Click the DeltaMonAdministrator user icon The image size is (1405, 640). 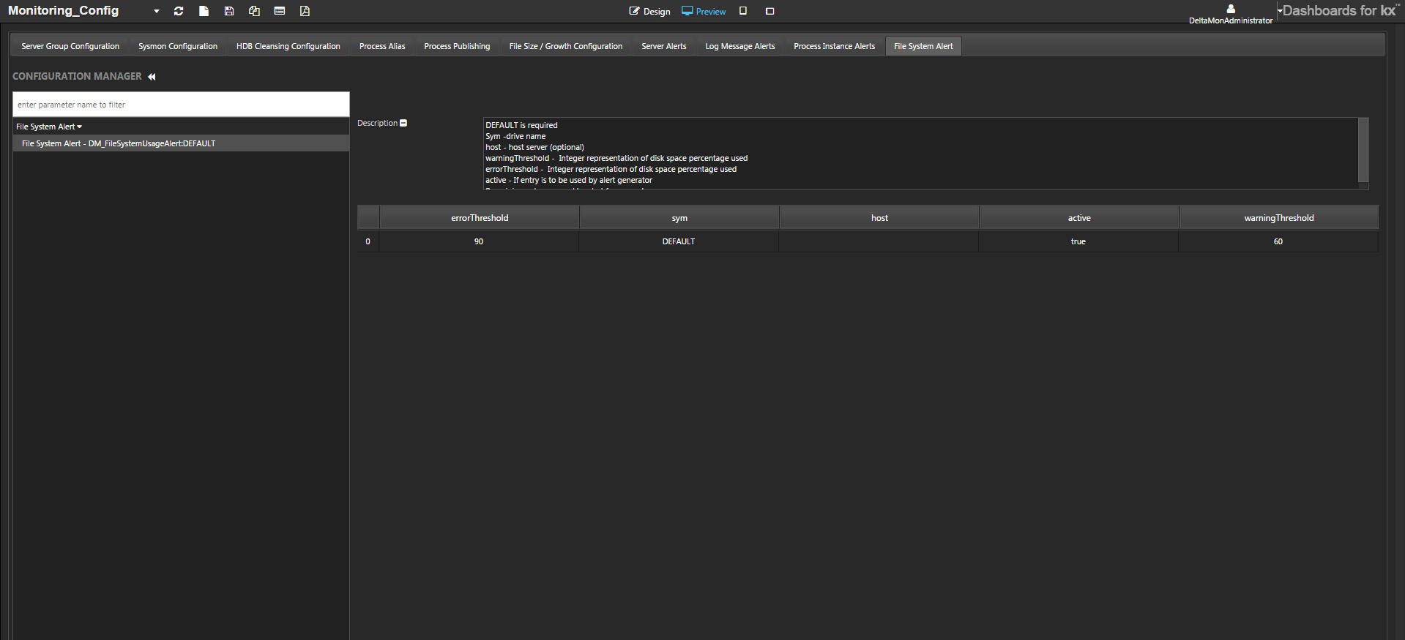coord(1231,9)
